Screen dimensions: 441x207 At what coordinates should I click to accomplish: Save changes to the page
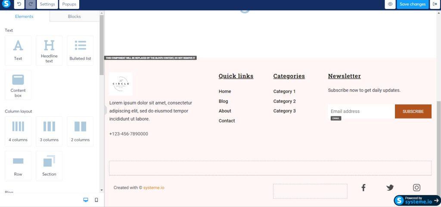click(413, 4)
